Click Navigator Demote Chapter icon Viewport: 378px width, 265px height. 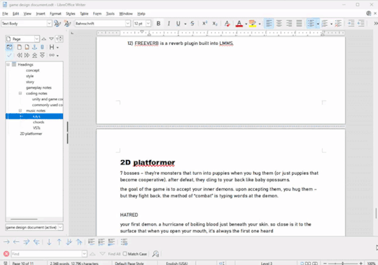(43, 55)
